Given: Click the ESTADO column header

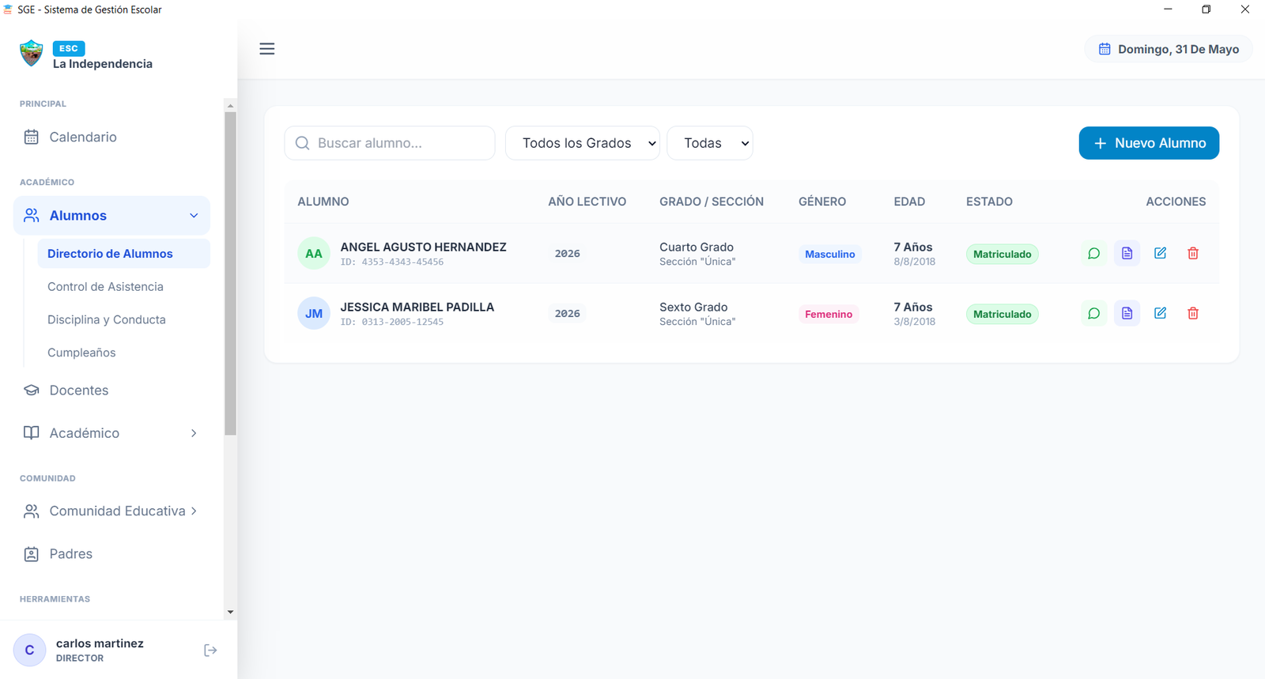Looking at the screenshot, I should click(x=989, y=202).
